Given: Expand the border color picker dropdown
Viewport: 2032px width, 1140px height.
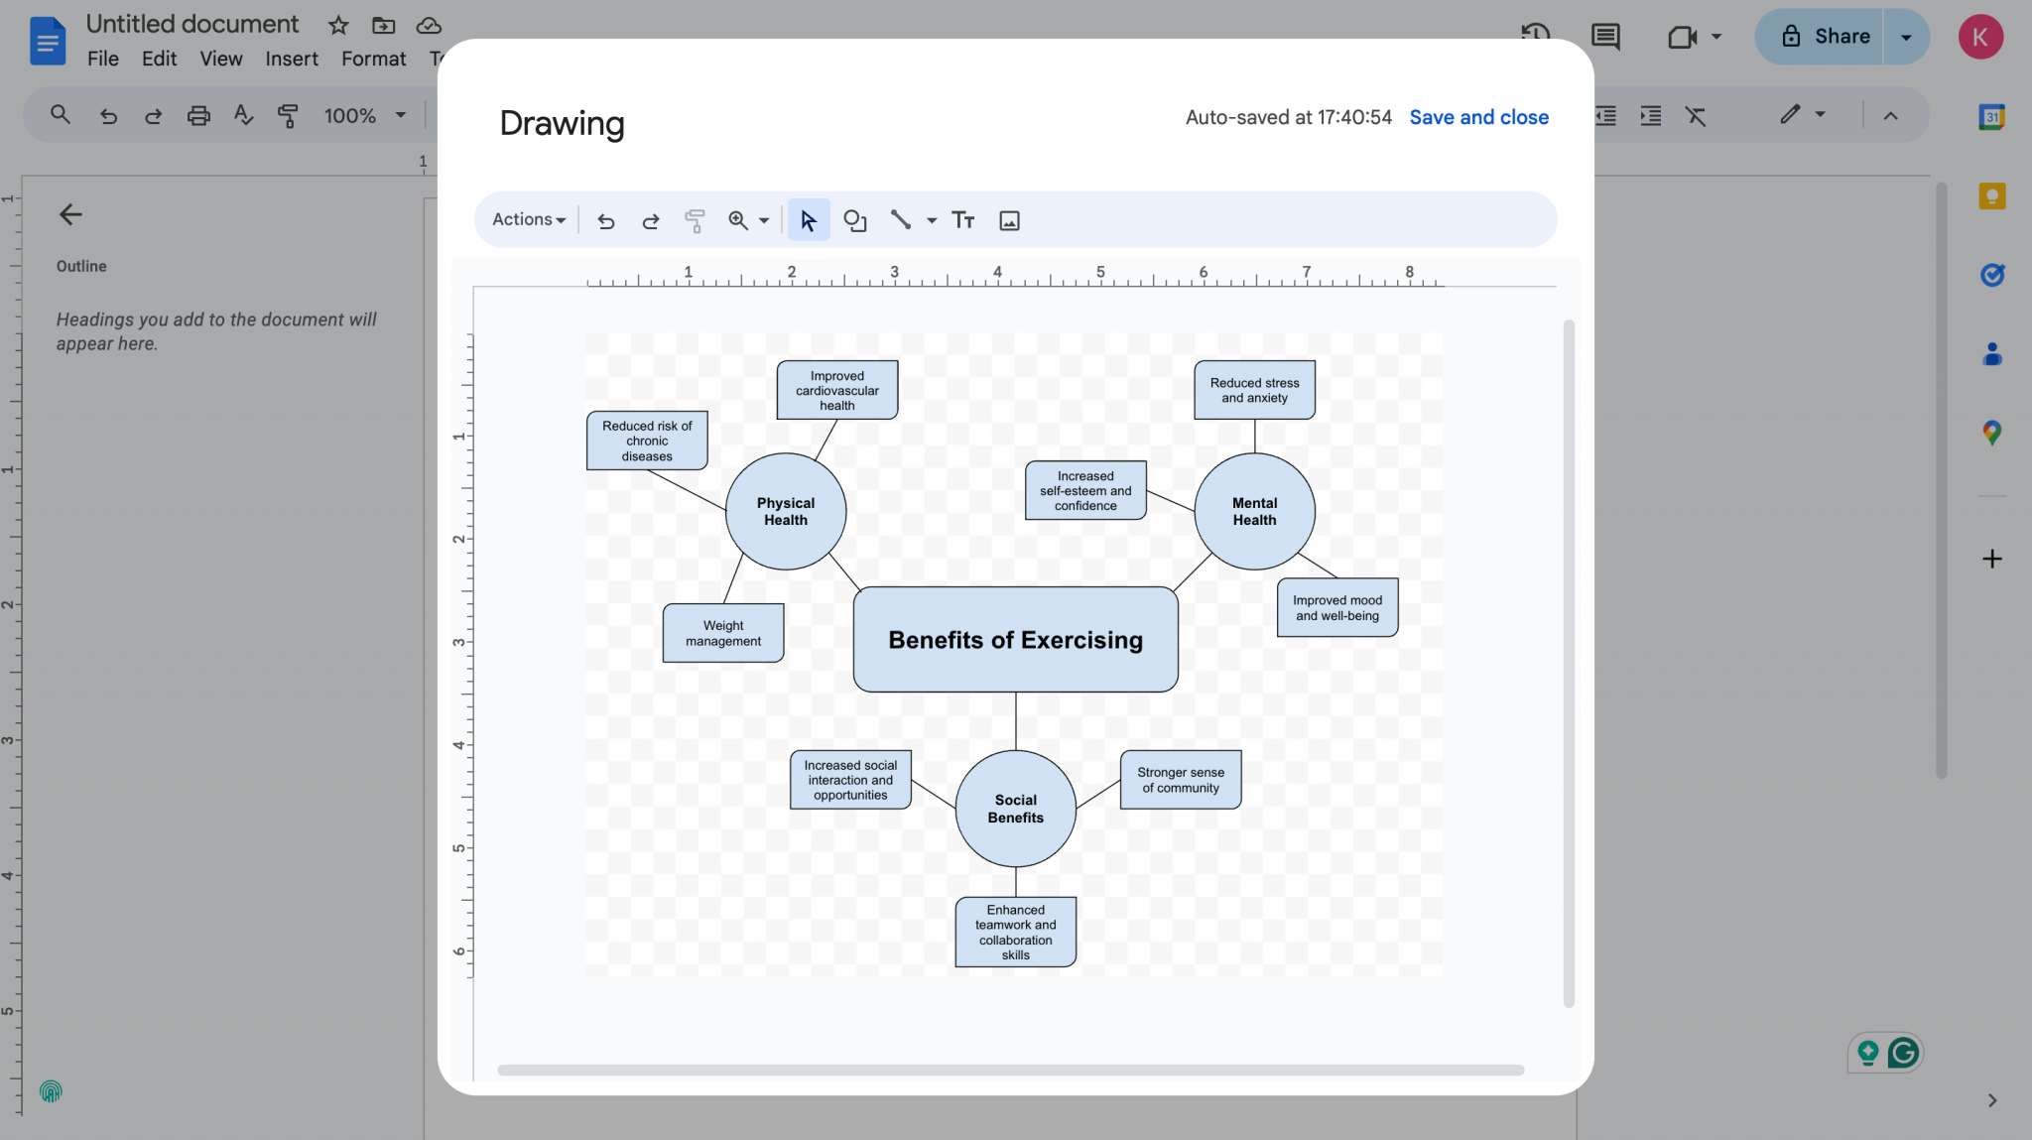Looking at the screenshot, I should tap(1819, 115).
